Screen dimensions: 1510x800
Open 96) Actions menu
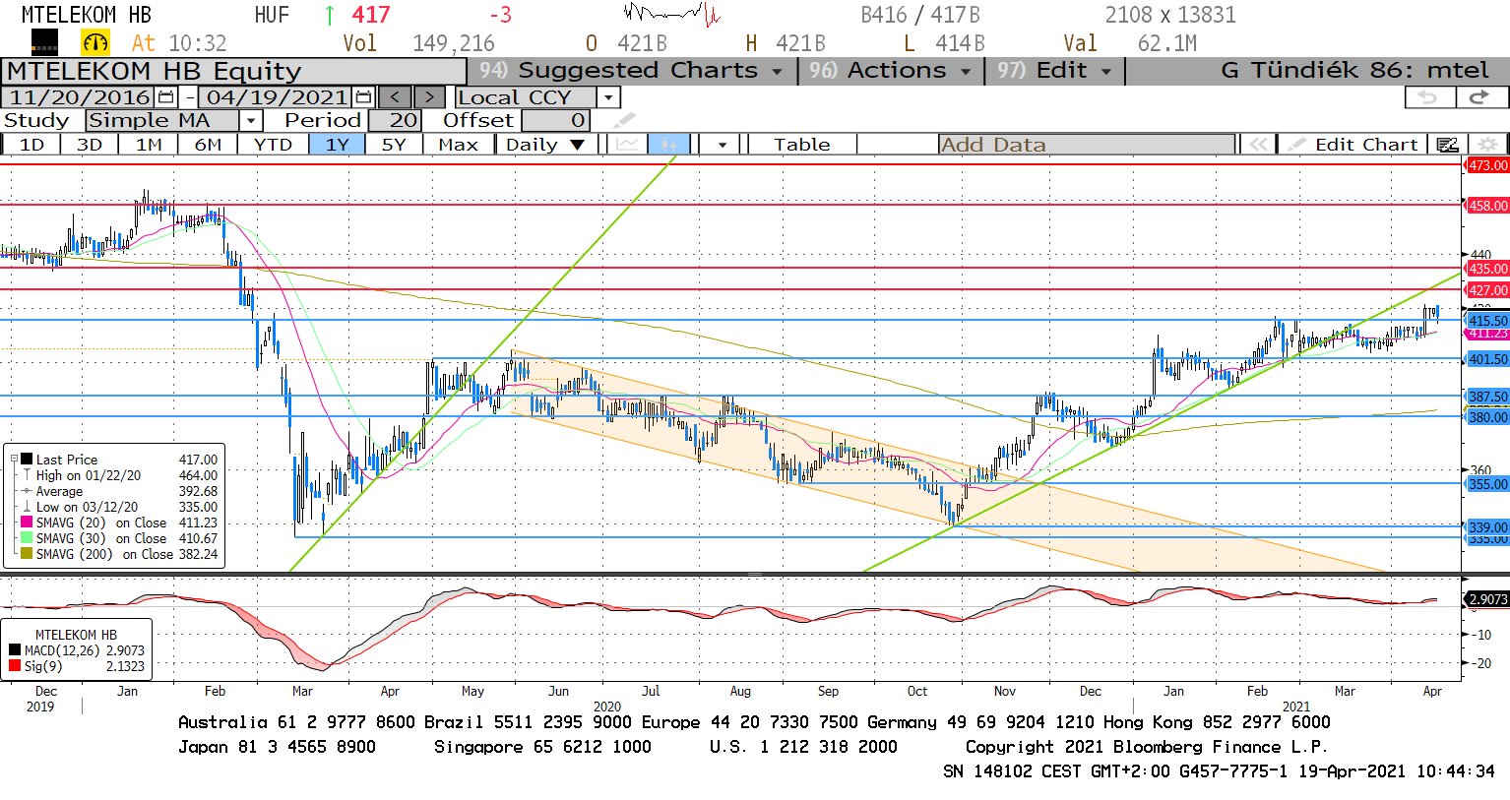pyautogui.click(x=892, y=71)
